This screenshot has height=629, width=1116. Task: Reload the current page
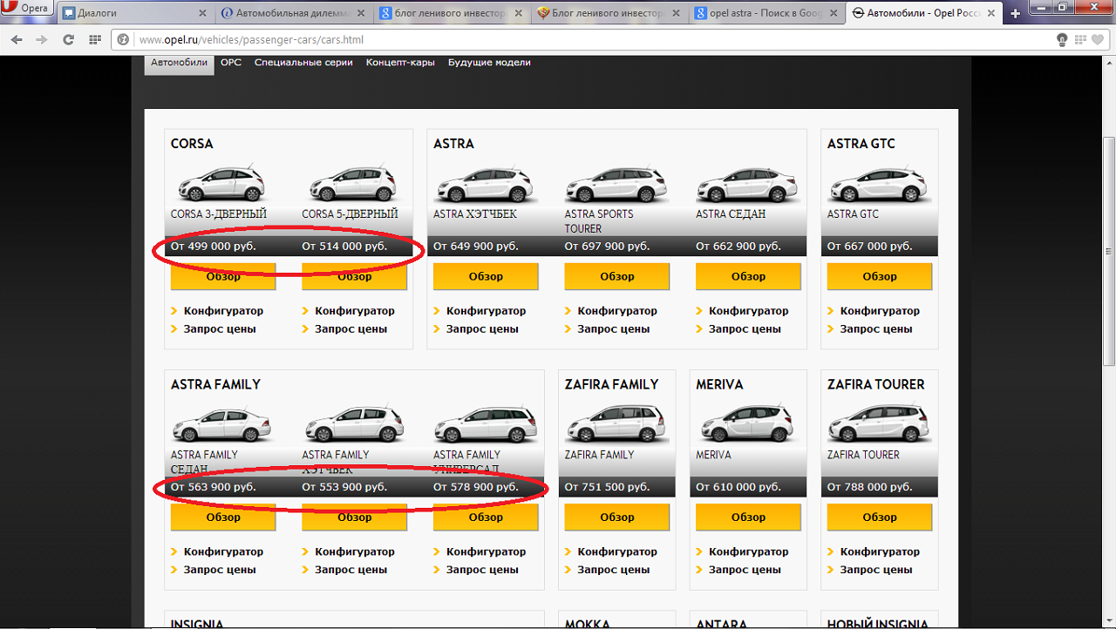click(69, 40)
